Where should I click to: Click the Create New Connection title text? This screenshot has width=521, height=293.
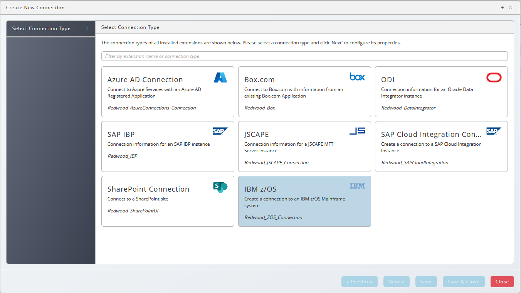pyautogui.click(x=35, y=8)
